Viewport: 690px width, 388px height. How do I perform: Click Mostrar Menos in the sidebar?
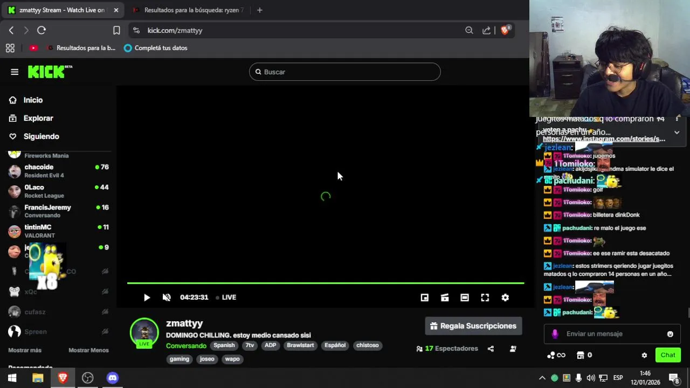pyautogui.click(x=88, y=350)
